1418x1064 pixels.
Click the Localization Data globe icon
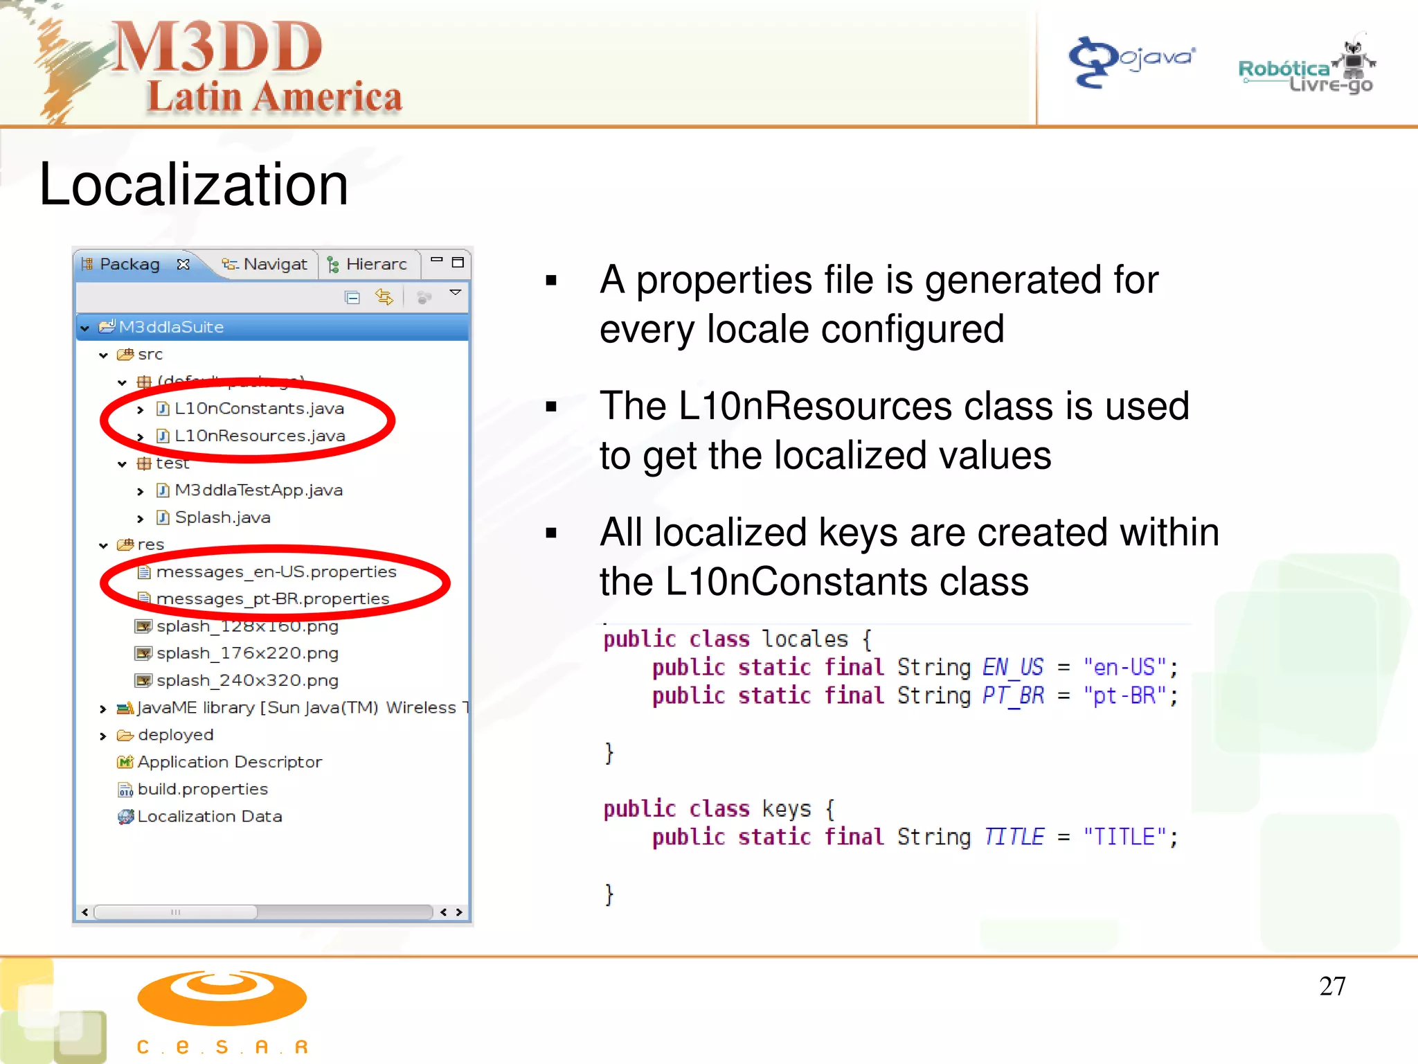click(125, 817)
